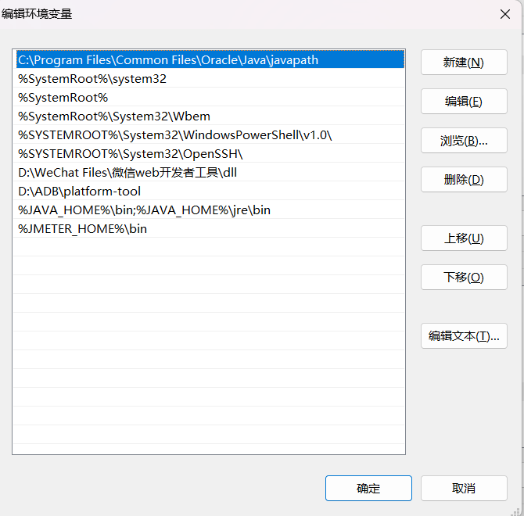Open 编辑文本(T)... text editor
Viewport: 524px width, 516px height.
click(x=464, y=336)
